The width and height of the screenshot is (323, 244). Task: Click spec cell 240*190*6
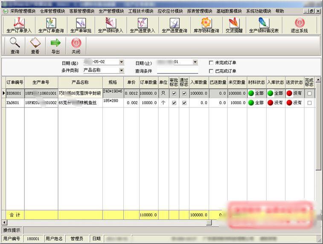click(x=113, y=93)
